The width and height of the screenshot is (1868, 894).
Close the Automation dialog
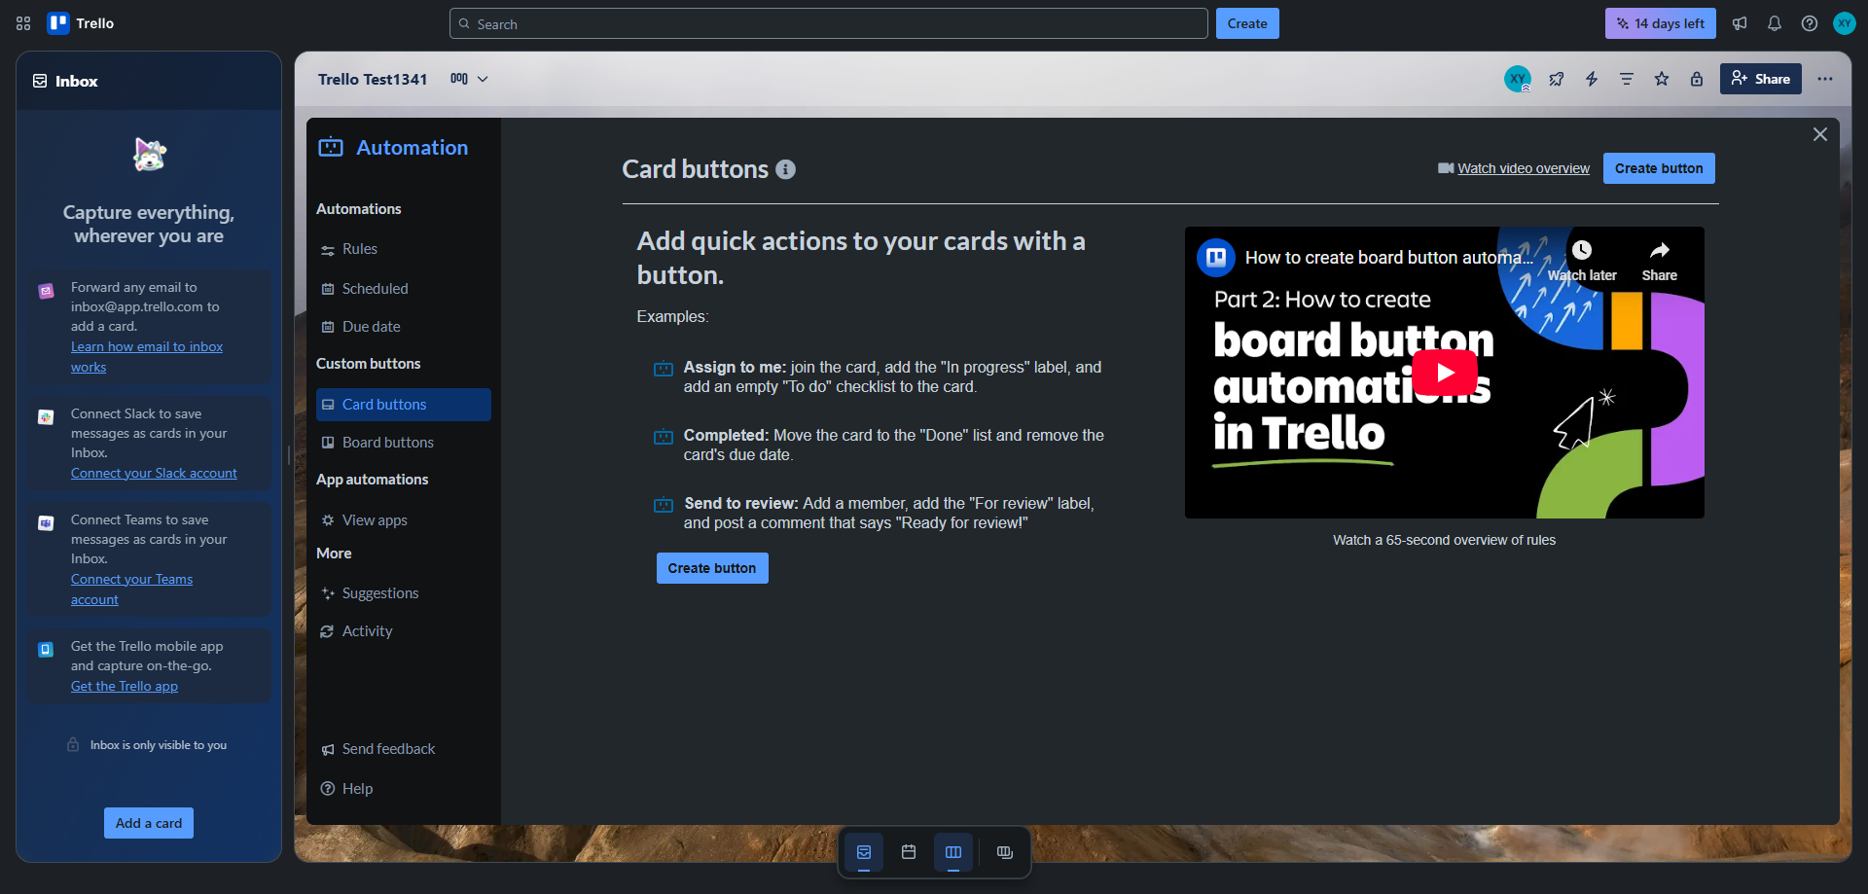(1820, 134)
